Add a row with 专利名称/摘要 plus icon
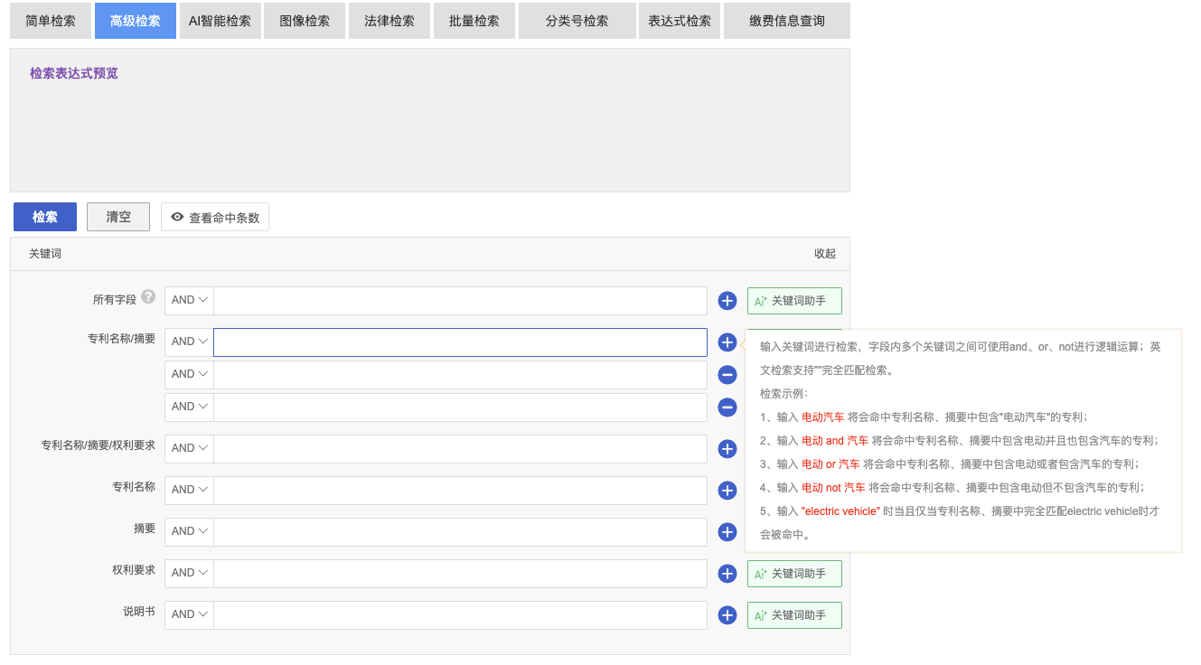 727,342
